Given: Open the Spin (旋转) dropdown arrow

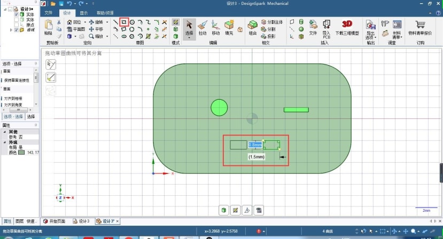Looking at the screenshot, I should coord(107,22).
